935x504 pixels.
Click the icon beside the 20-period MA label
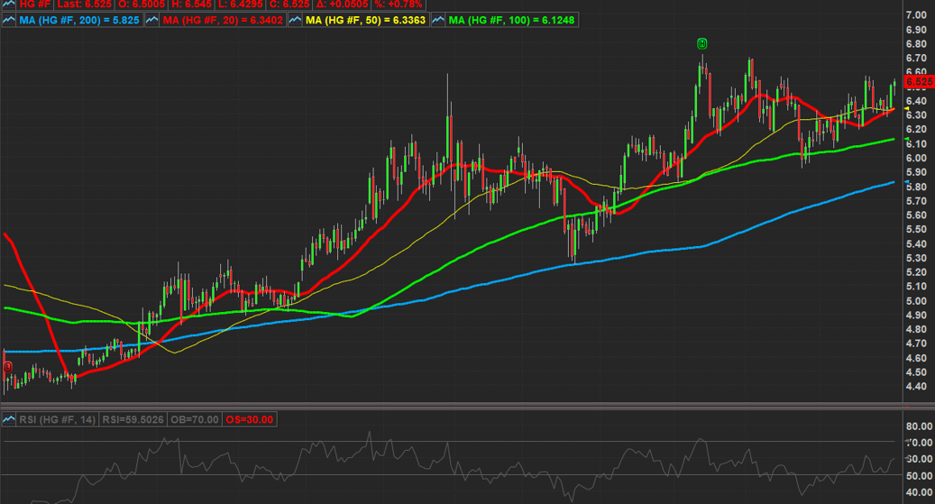(152, 20)
